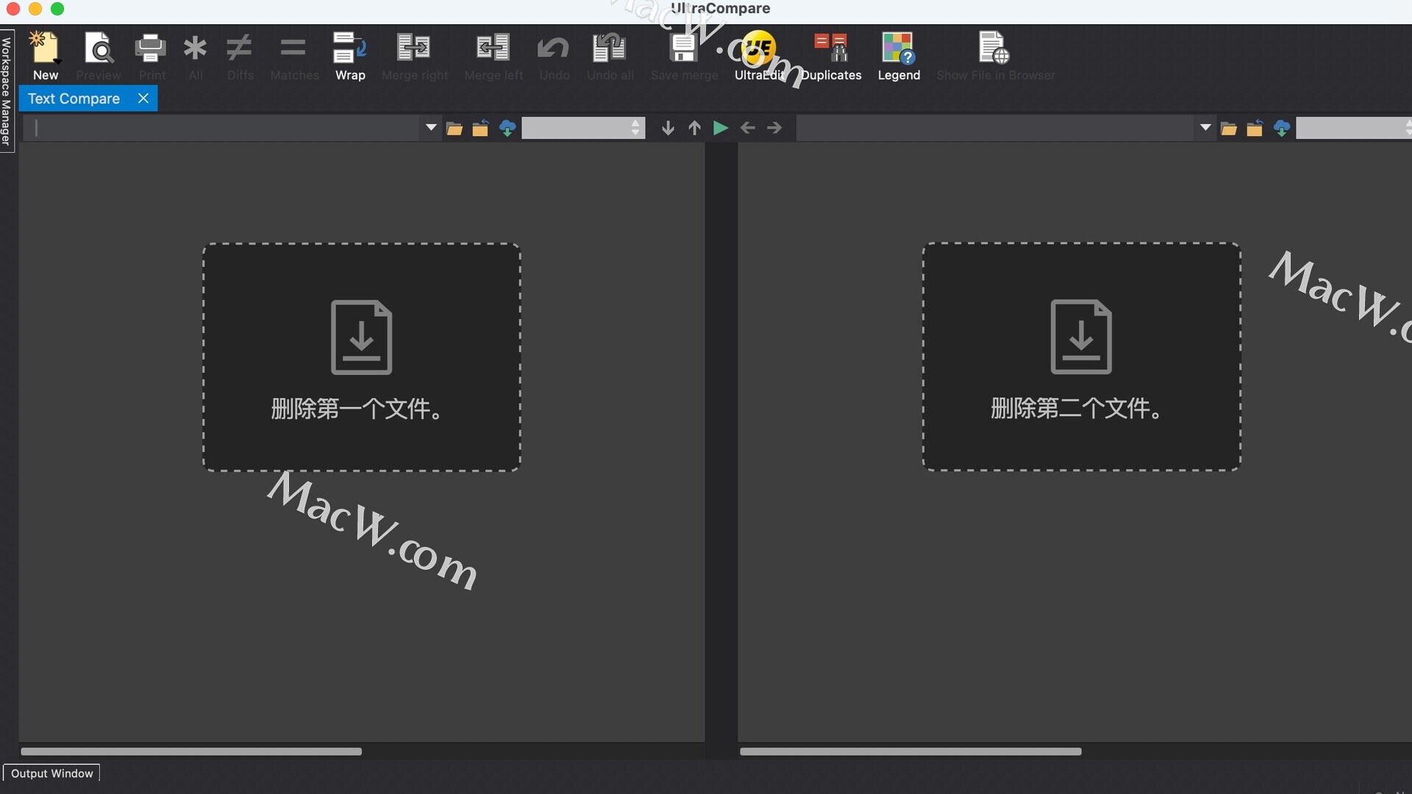The image size is (1412, 794).
Task: Click the second file drop zone
Action: tap(1082, 357)
